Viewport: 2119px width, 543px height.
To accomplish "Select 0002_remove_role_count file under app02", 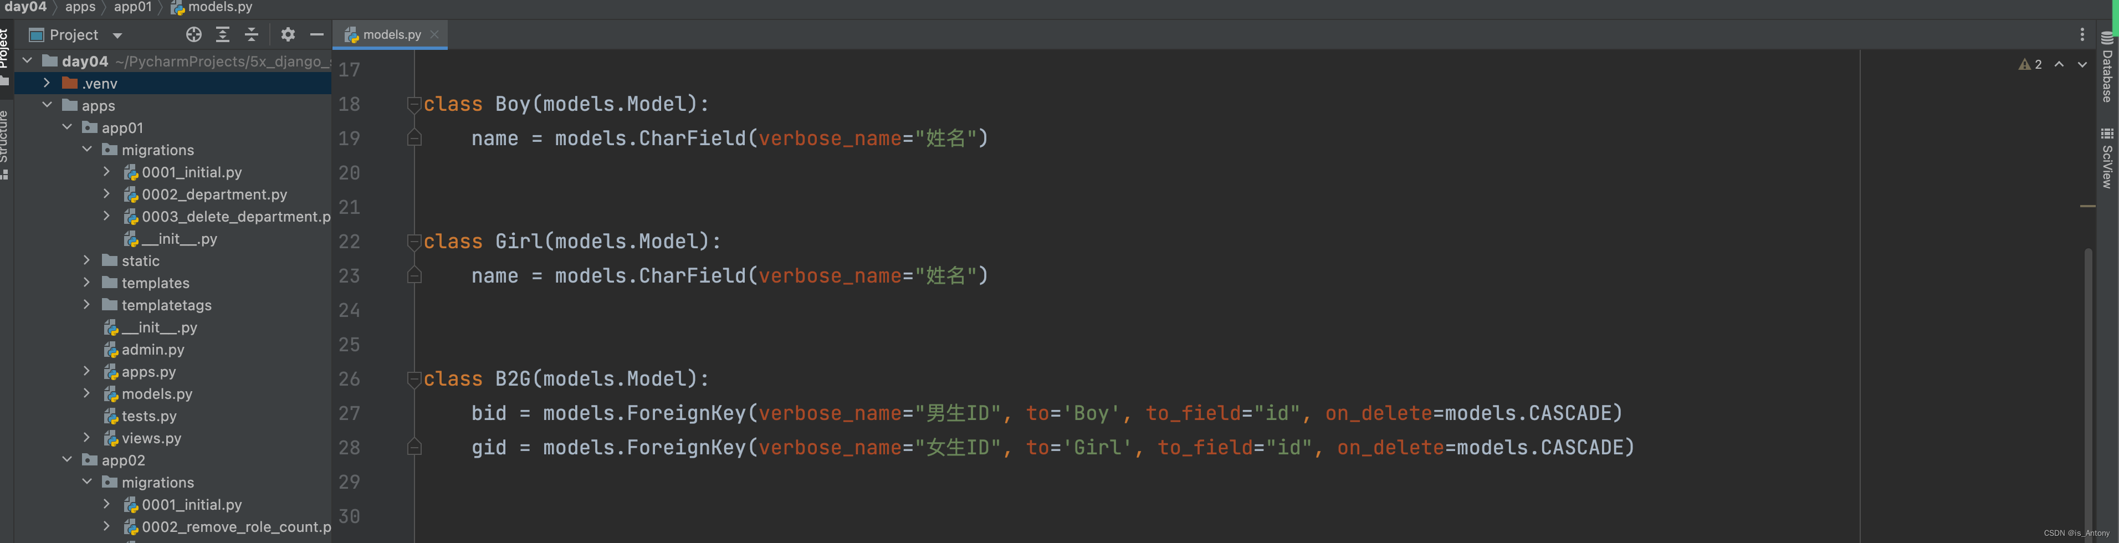I will [x=236, y=526].
